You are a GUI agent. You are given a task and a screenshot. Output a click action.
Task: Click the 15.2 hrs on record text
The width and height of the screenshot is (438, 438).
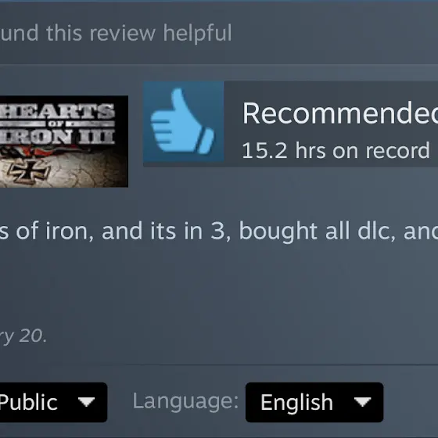pos(336,150)
